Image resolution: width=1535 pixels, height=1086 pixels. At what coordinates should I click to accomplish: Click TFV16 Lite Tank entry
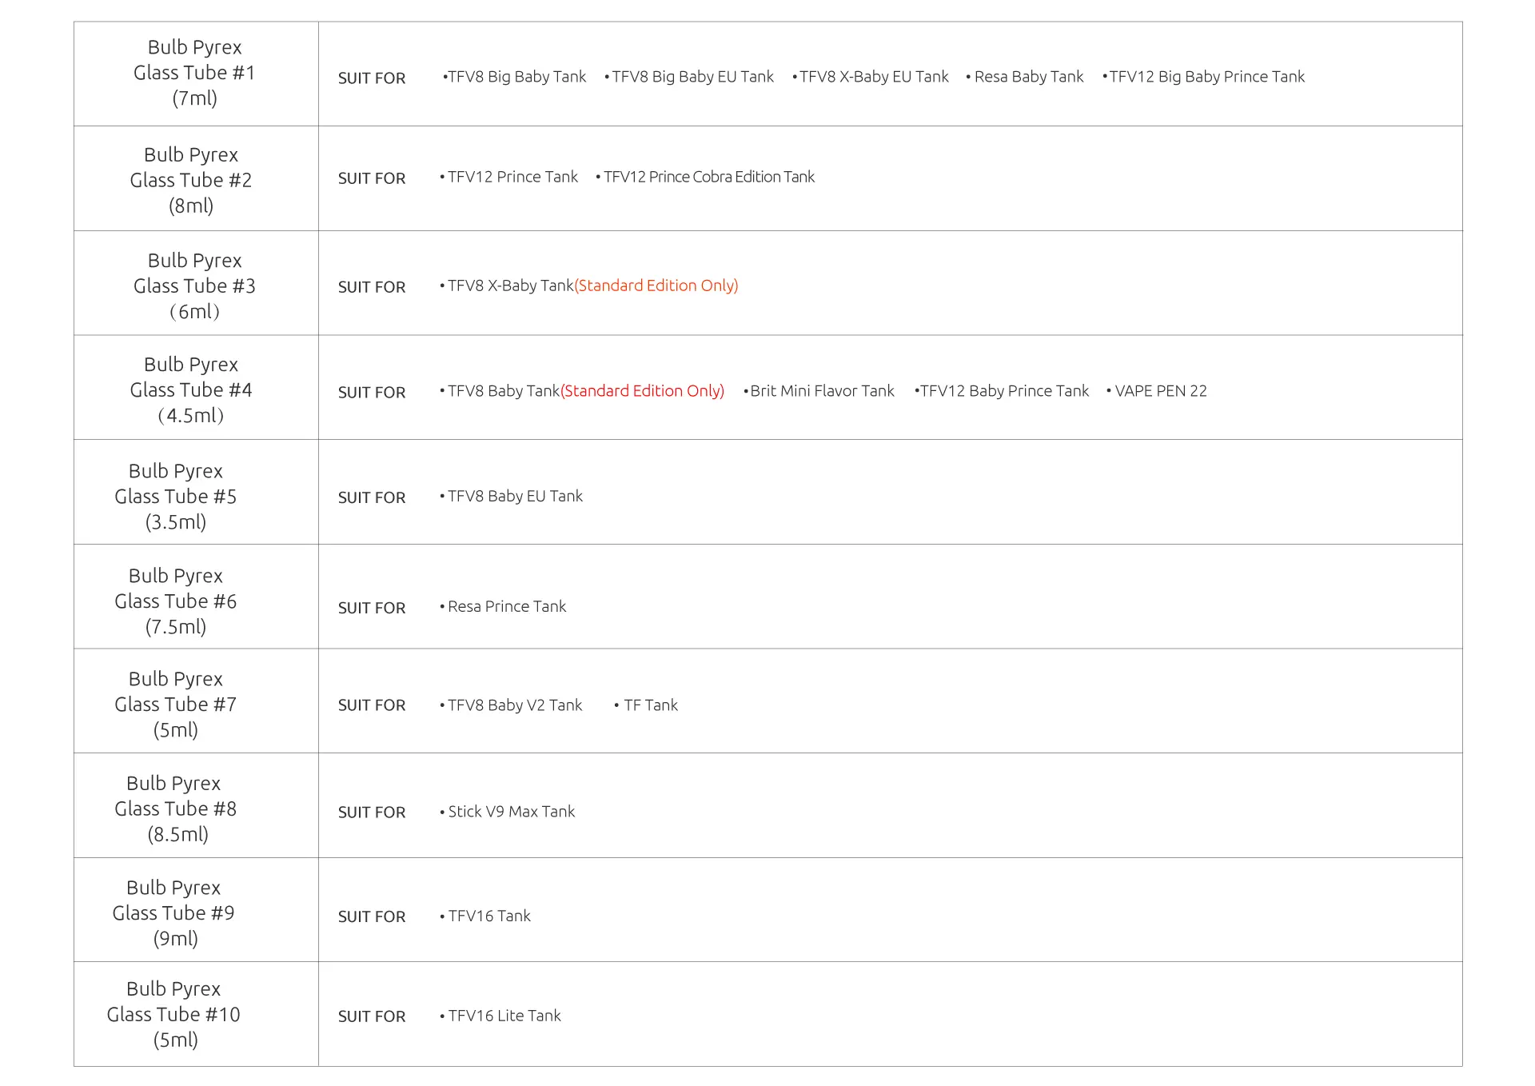tap(504, 1016)
